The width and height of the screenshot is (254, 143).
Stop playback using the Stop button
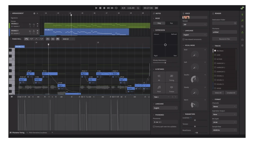click(100, 8)
